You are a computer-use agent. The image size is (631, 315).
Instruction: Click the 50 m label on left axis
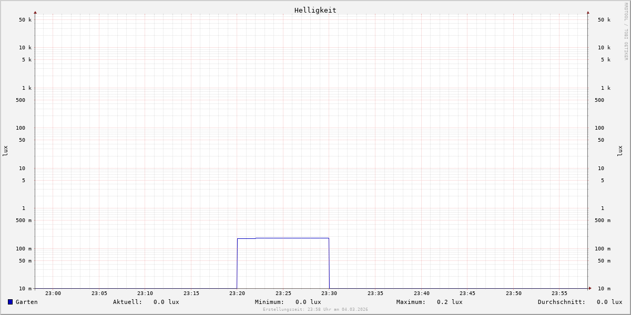pyautogui.click(x=25, y=261)
